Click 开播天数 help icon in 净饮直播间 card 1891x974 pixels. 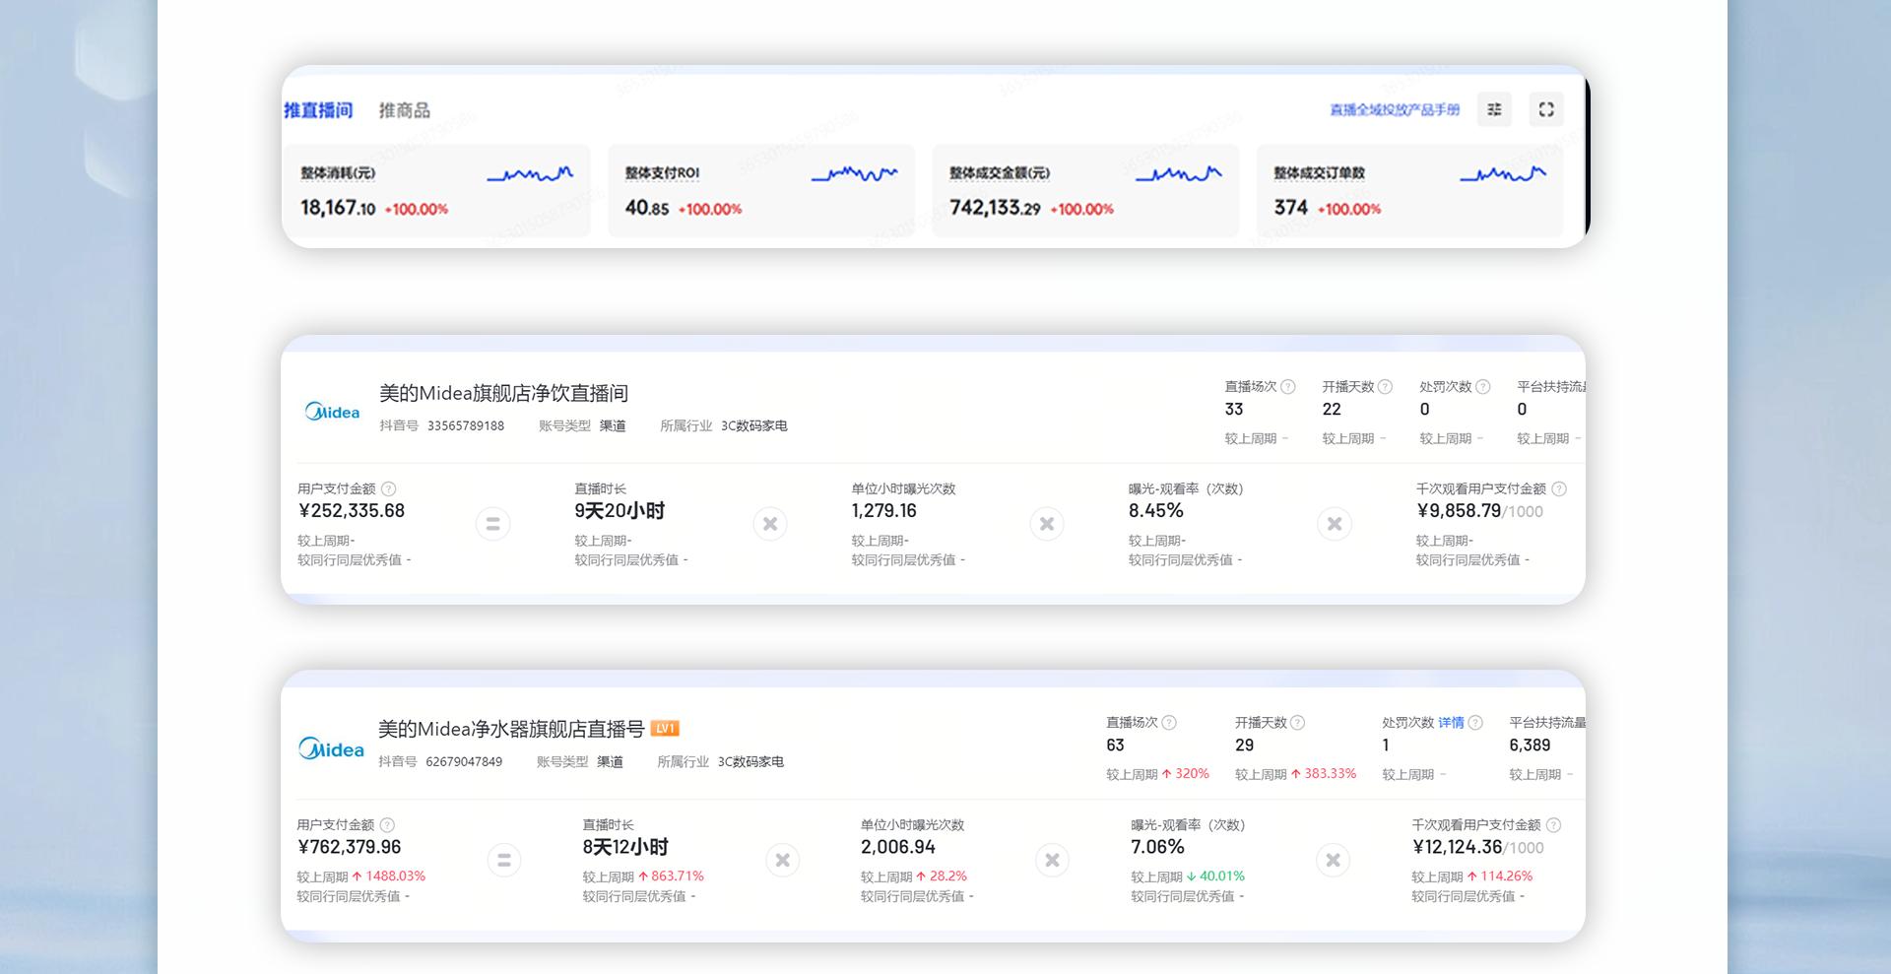click(1385, 387)
